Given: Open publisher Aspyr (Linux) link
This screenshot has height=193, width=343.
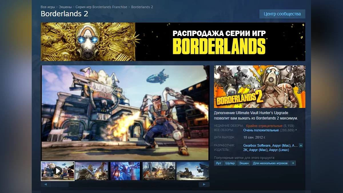Looking at the screenshot, I should click(x=279, y=150).
